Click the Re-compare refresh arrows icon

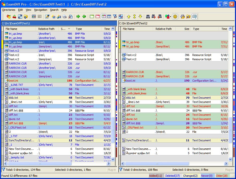point(20,17)
